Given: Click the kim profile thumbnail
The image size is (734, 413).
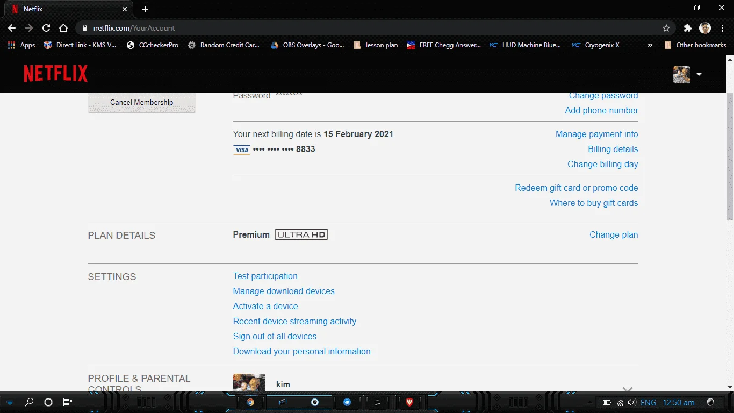Looking at the screenshot, I should pos(249,383).
